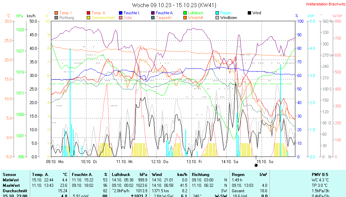Select the Windchill legend label

coord(195,18)
